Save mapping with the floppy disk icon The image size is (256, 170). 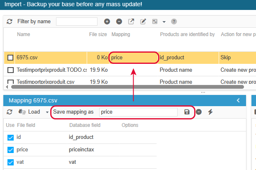point(187,112)
